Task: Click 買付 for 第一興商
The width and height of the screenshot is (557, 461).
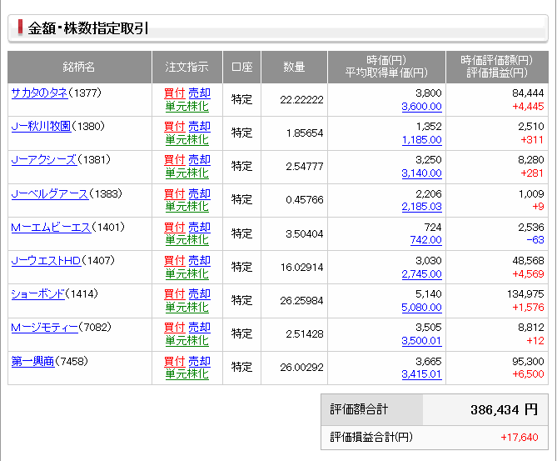Action: 174,361
